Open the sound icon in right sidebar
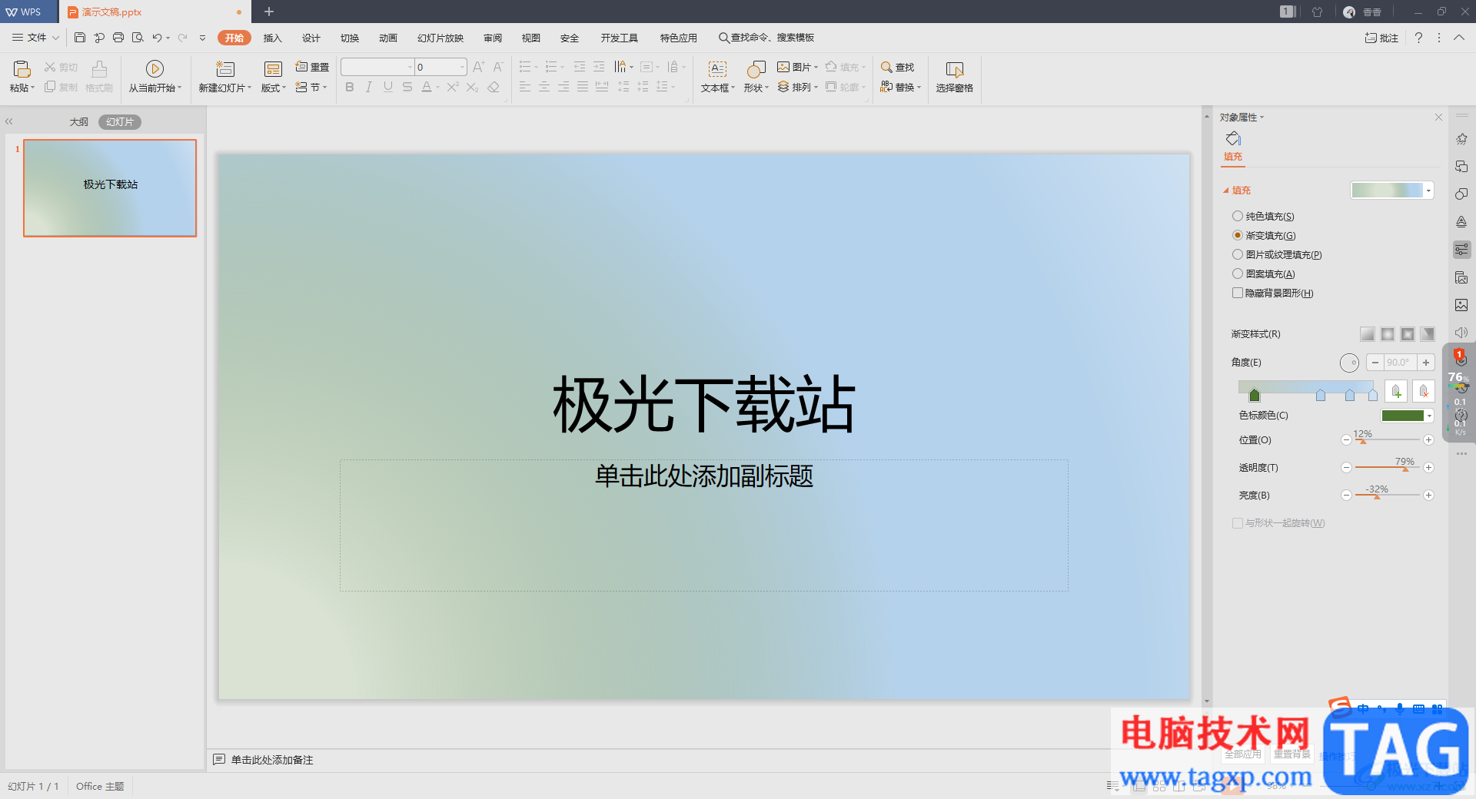 pos(1461,333)
